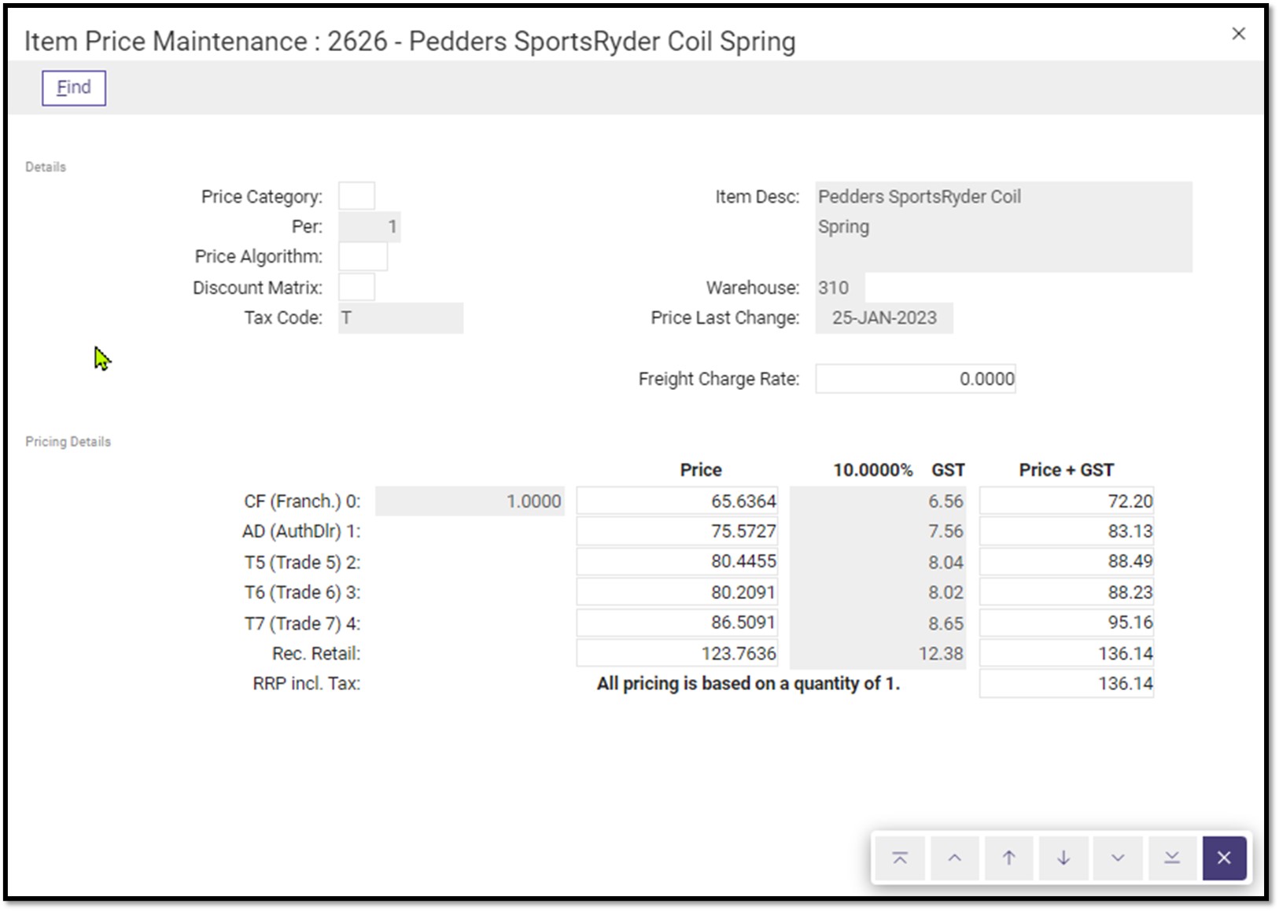Screen dimensions: 1279x911
Task: Edit T5 (Trade 5) price 80.4455
Action: tap(677, 561)
